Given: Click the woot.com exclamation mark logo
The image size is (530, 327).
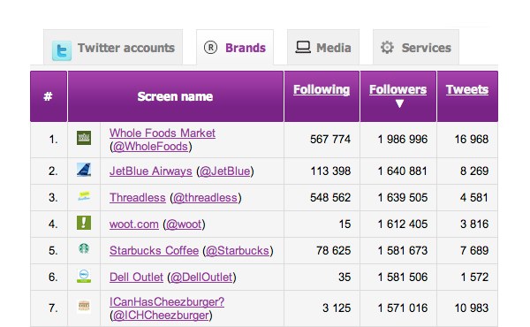Looking at the screenshot, I should point(84,223).
